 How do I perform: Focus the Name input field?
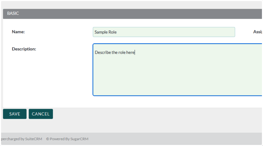click(164, 32)
